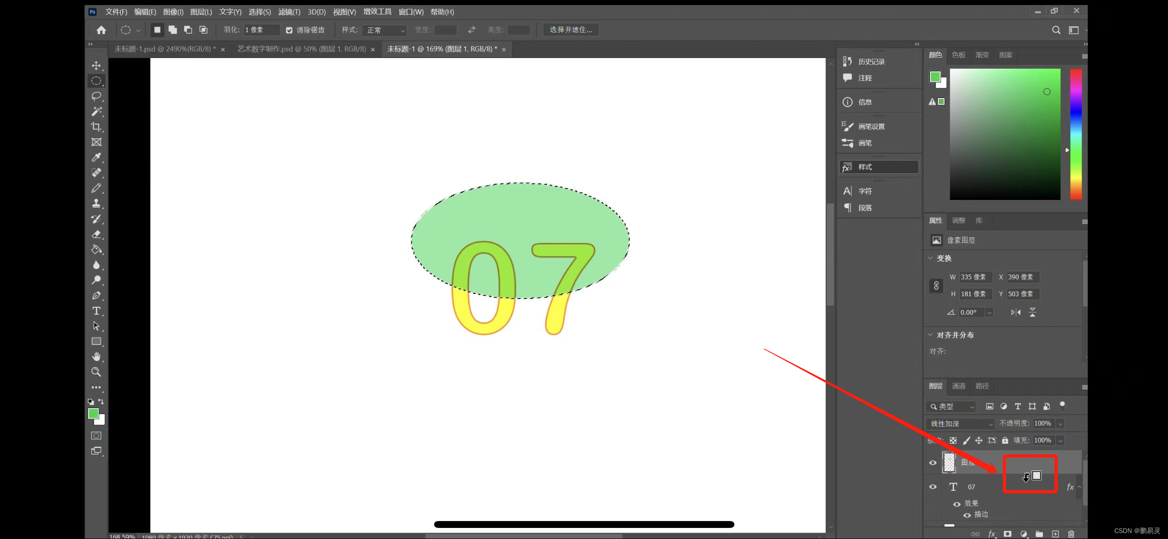Open the rotation angle dropdown

pyautogui.click(x=989, y=312)
